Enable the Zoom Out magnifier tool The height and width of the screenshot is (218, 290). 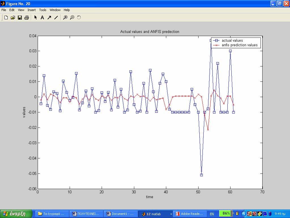pos(72,17)
